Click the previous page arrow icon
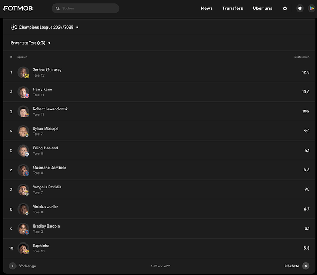317x275 pixels. point(13,266)
